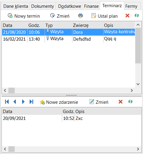This screenshot has width=143, height=154.
Task: Open the Dokumenty tab
Action: point(42,6)
